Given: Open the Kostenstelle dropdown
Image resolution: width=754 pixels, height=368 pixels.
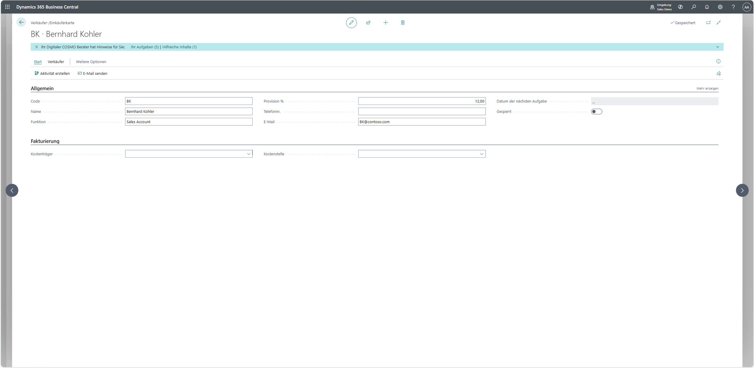Looking at the screenshot, I should [481, 154].
